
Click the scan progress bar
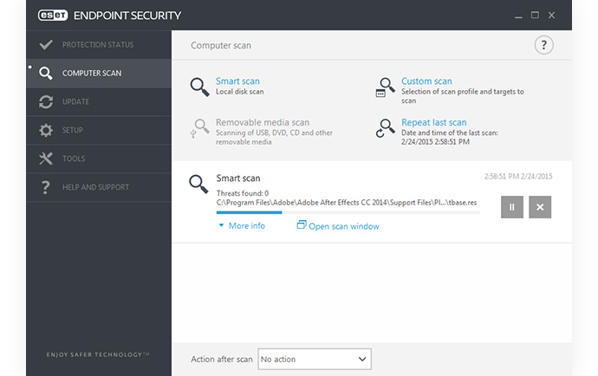coord(348,212)
